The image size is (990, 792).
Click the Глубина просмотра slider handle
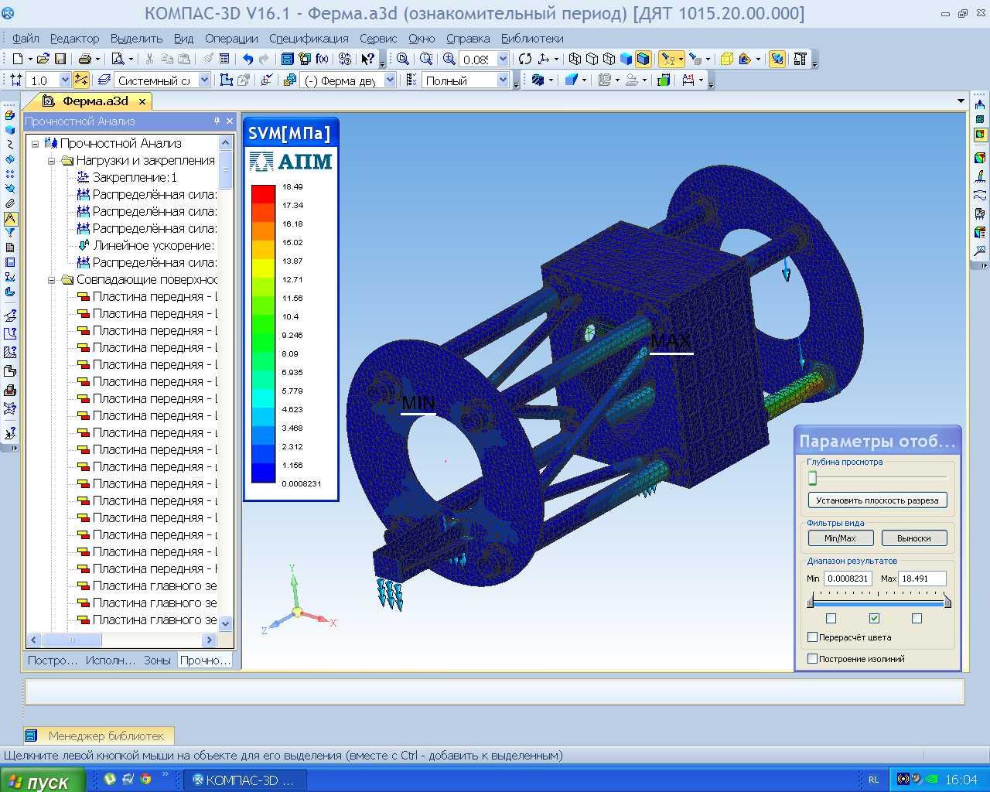pos(812,479)
